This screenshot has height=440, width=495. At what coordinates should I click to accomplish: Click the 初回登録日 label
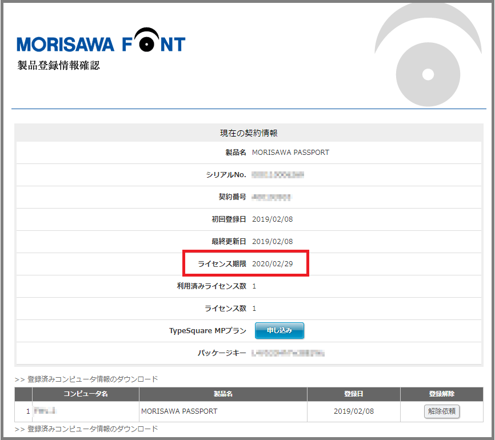[x=229, y=219]
